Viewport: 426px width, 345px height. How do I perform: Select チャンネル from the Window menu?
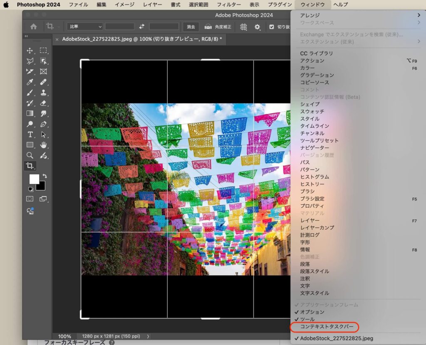coord(312,133)
